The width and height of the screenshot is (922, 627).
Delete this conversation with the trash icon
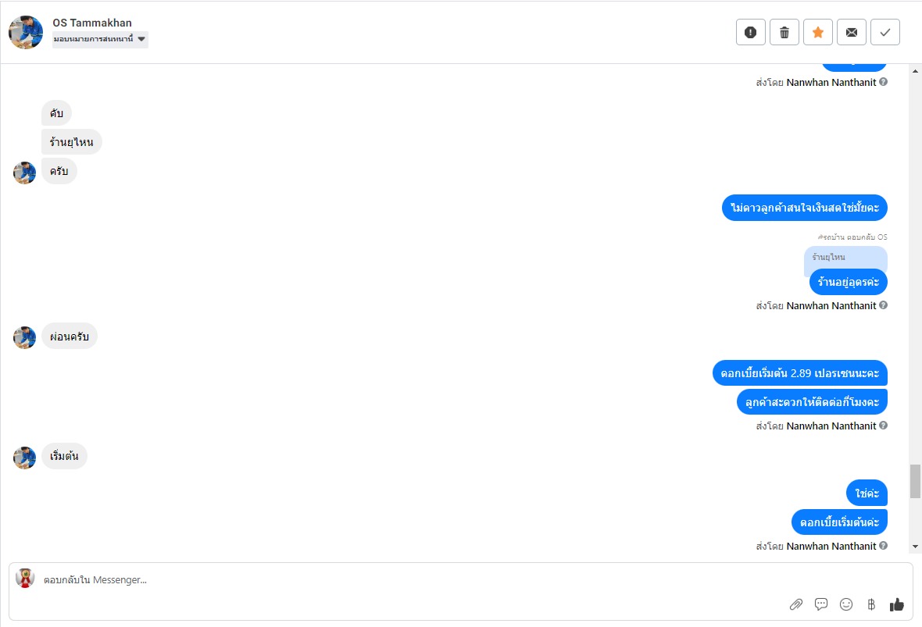(784, 32)
